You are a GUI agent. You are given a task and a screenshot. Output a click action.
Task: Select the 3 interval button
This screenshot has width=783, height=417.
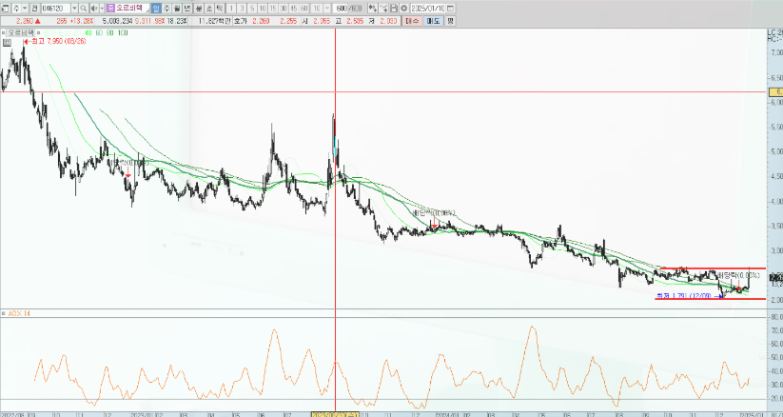pos(243,9)
